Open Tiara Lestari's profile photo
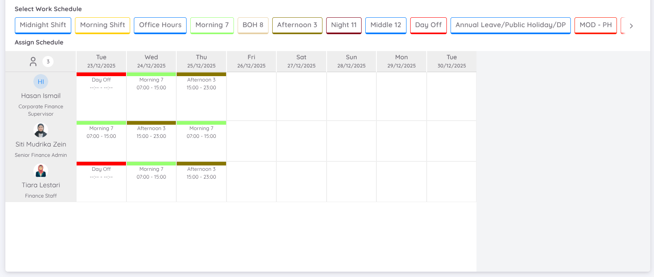Viewport: 654px width, 277px height. point(41,171)
